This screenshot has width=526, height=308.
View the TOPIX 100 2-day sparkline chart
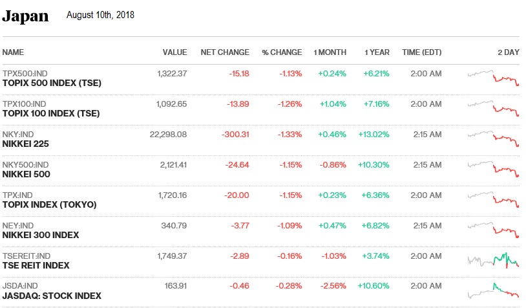click(x=493, y=109)
